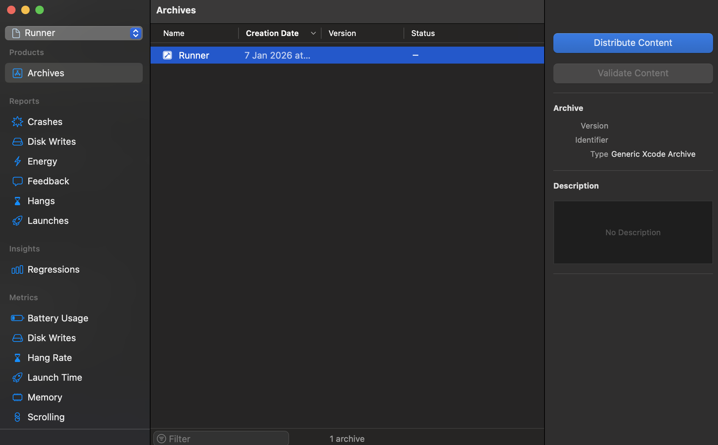Image resolution: width=718 pixels, height=445 pixels.
Task: Open Disk Writes under Reports
Action: 52,142
